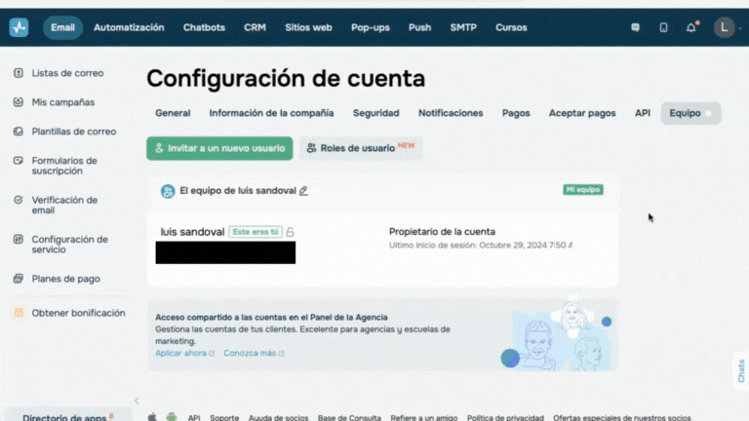Open Planes de pago in sidebar
The image size is (749, 421).
coord(66,279)
